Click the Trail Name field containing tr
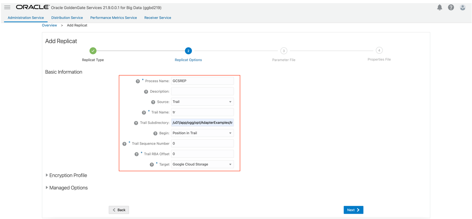This screenshot has height=219, width=472. click(x=202, y=112)
